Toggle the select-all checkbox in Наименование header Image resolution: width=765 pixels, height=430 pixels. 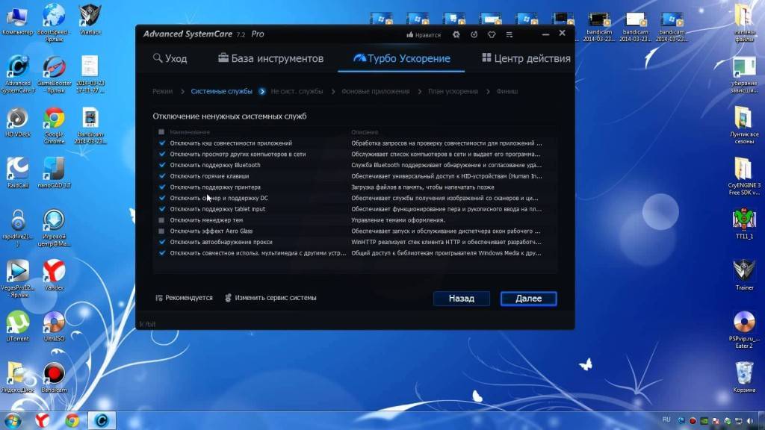pyautogui.click(x=161, y=132)
